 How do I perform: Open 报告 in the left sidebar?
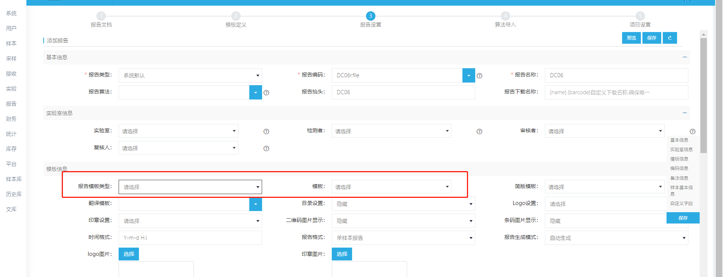[11, 104]
